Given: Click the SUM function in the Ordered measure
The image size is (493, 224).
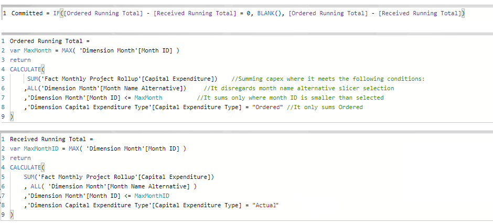Looking at the screenshot, I should click(32, 79).
